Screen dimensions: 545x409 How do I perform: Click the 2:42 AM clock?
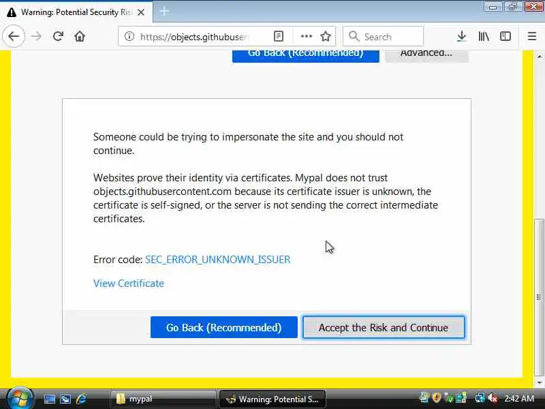[x=519, y=398]
